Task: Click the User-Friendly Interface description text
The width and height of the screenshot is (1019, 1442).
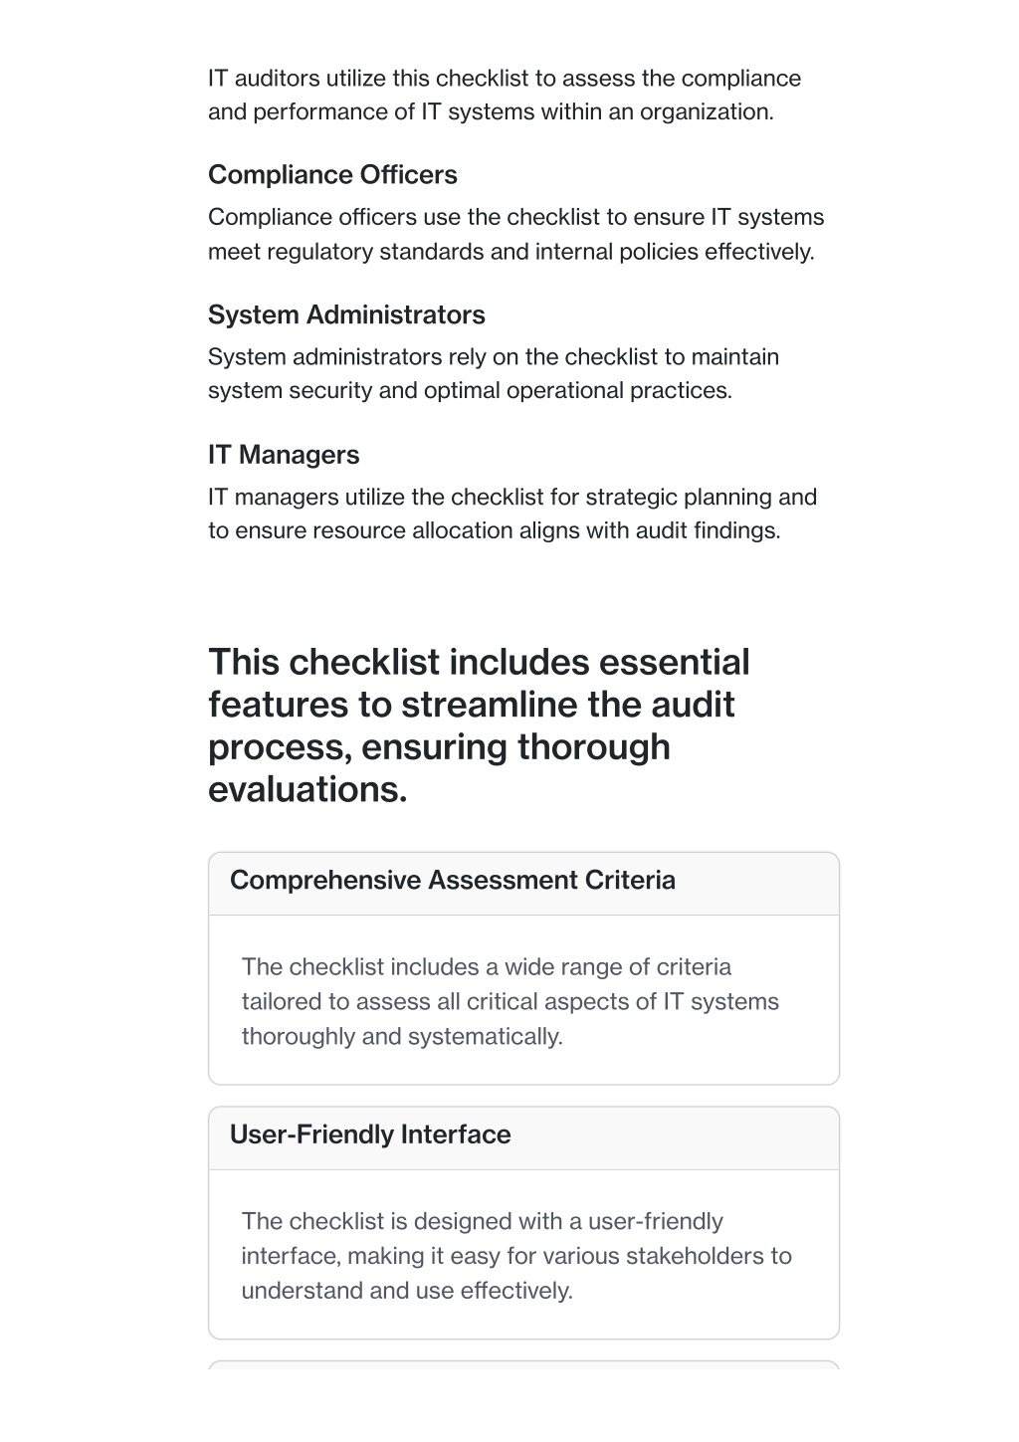Action: (x=516, y=1256)
